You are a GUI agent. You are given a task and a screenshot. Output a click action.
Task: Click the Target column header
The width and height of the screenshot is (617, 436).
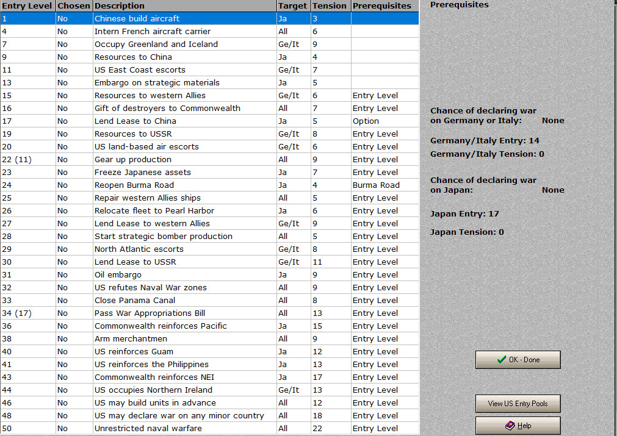[x=294, y=6]
